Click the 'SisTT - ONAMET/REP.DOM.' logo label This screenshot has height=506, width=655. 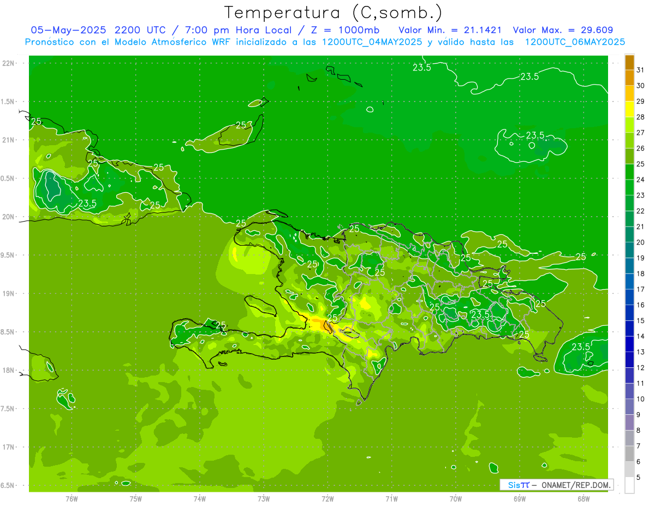click(x=556, y=485)
